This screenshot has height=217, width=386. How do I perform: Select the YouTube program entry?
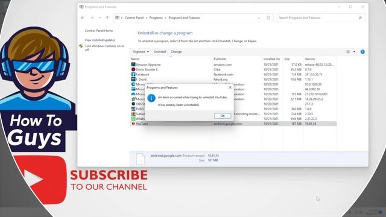pyautogui.click(x=233, y=124)
